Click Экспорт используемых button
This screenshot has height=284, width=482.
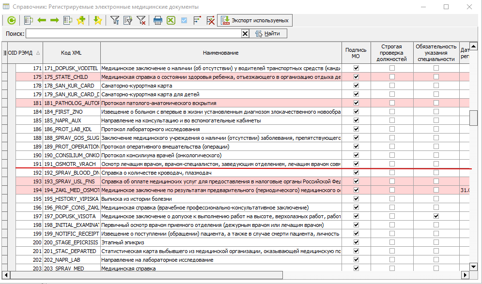(255, 20)
